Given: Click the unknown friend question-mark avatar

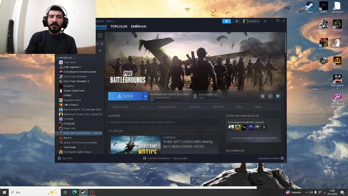Looking at the screenshot, I should pyautogui.click(x=264, y=127).
